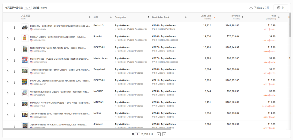
Task: Open National Parks Puzzle for Adults product title
Action: coord(58,47)
